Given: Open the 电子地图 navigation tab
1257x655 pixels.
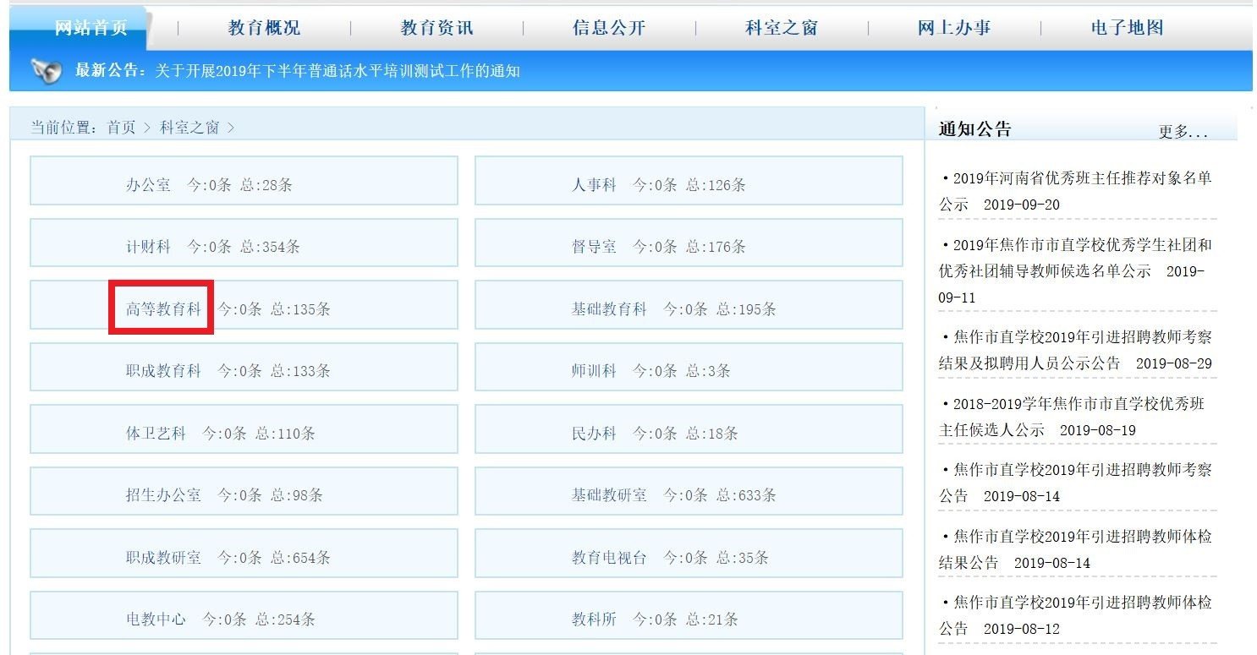Looking at the screenshot, I should [1124, 26].
